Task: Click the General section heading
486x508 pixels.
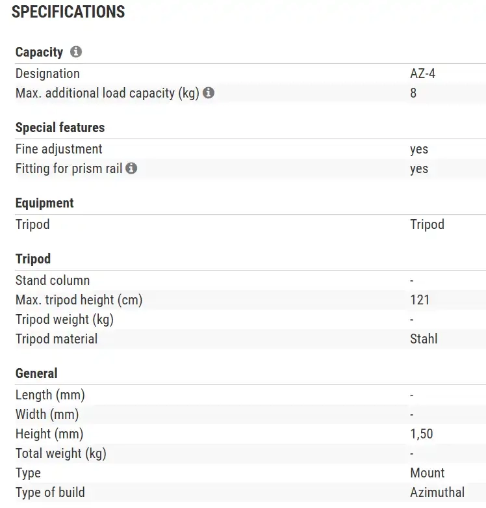Action: 36,373
